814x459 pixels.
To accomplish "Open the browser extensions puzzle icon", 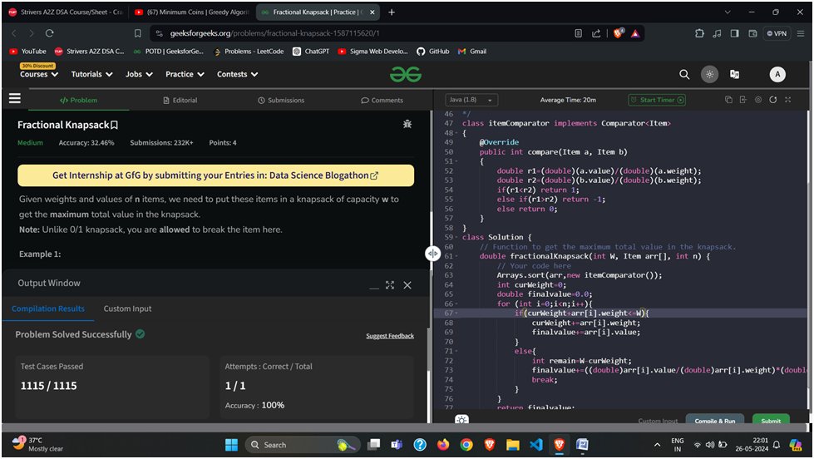I will (x=699, y=33).
